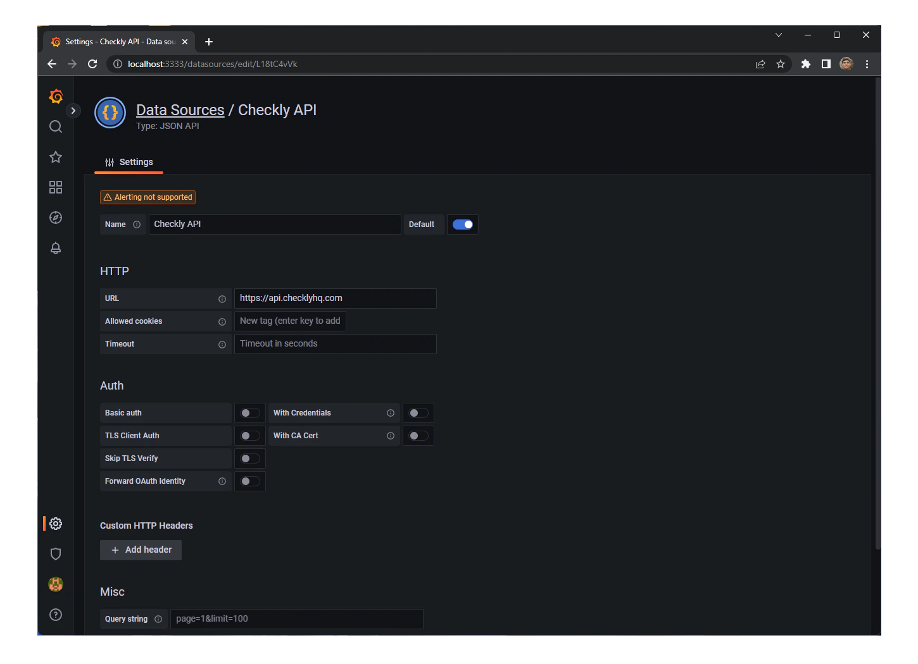Open Alerting via the bell icon

coord(56,247)
